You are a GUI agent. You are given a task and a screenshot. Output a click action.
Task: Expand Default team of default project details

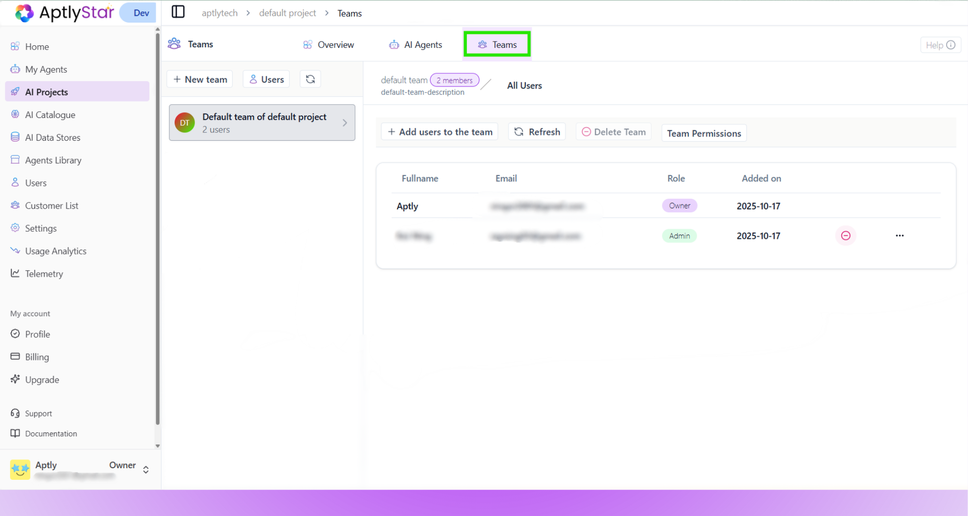(345, 122)
